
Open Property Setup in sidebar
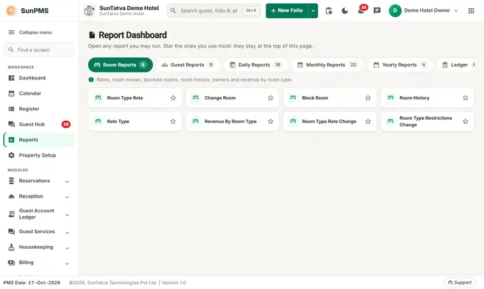(39, 155)
